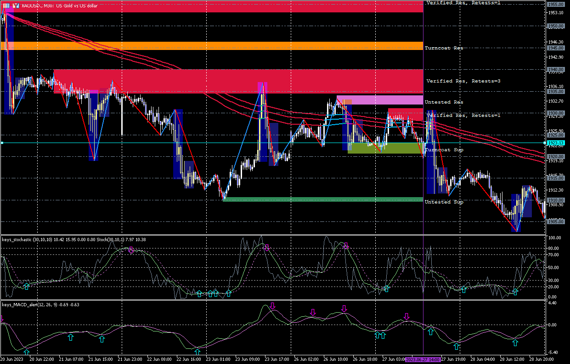
Task: Click the pink Untested Res zone rectangle
Action: (380, 100)
